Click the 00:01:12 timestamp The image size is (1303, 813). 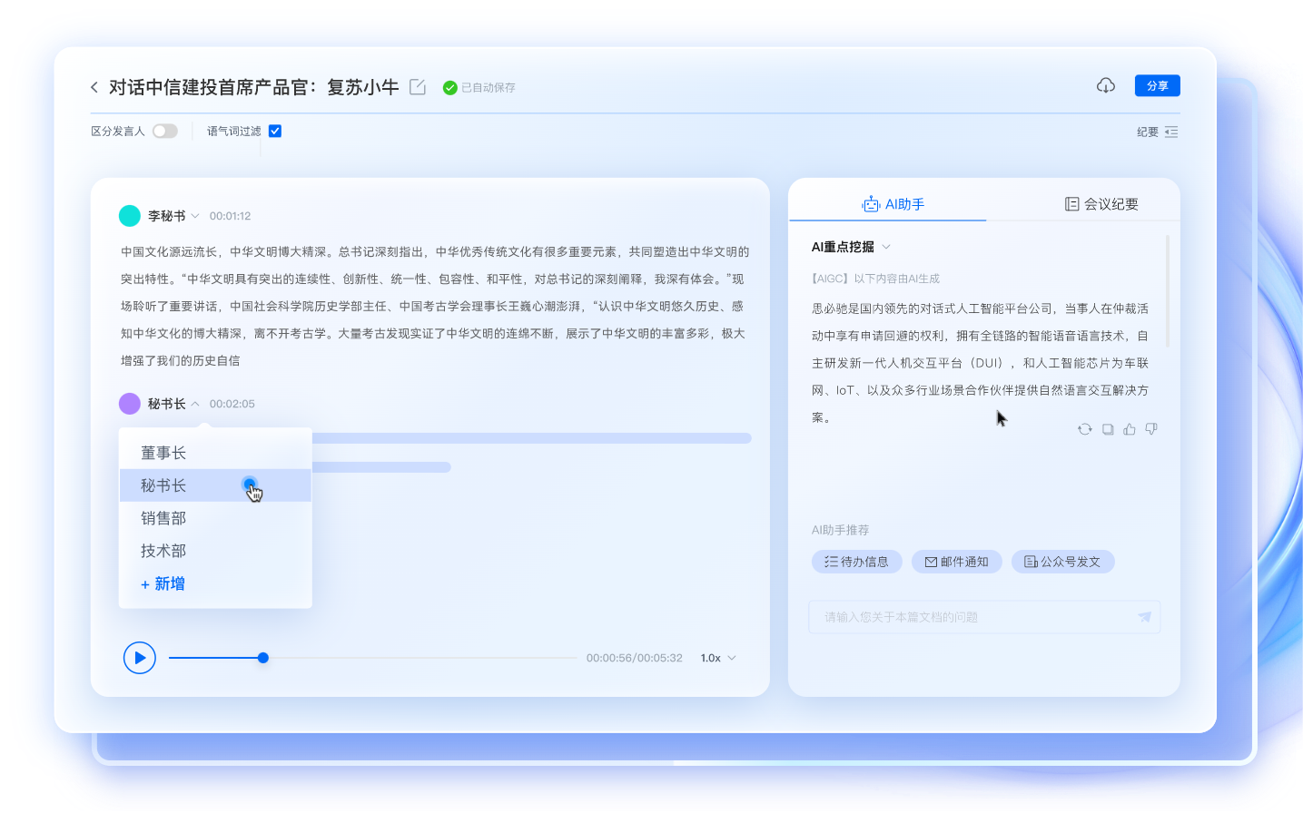(230, 216)
